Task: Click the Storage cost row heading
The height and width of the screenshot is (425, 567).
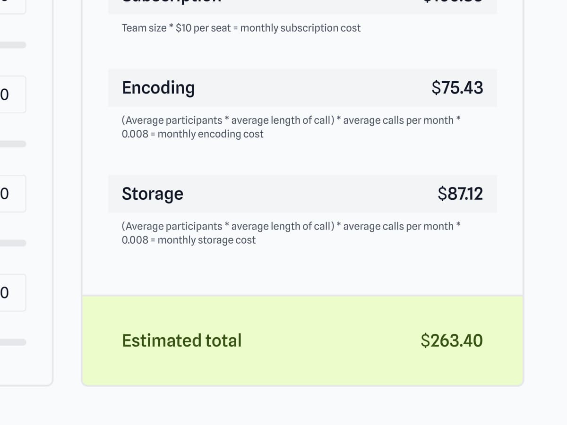Action: pos(152,194)
